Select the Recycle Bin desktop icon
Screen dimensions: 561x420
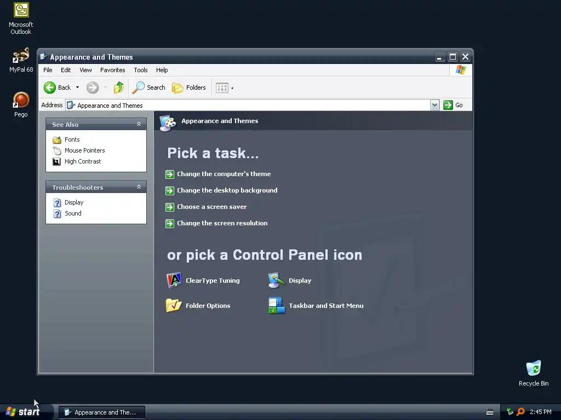coord(534,373)
